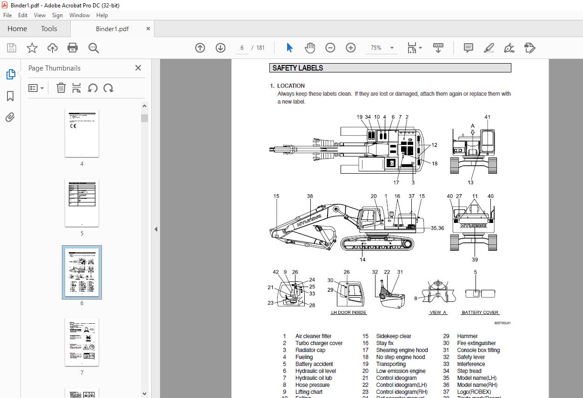The height and width of the screenshot is (398, 583).
Task: Close the Binder1.pdf tab
Action: click(148, 29)
